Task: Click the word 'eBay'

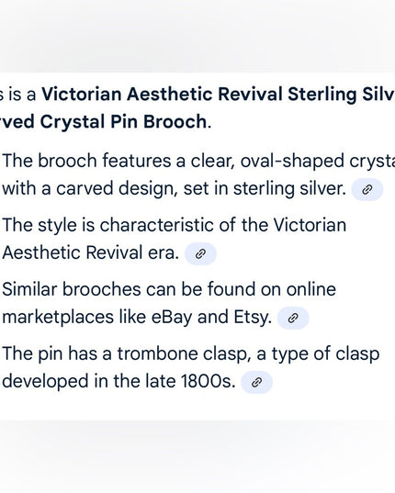Action: 172,317
